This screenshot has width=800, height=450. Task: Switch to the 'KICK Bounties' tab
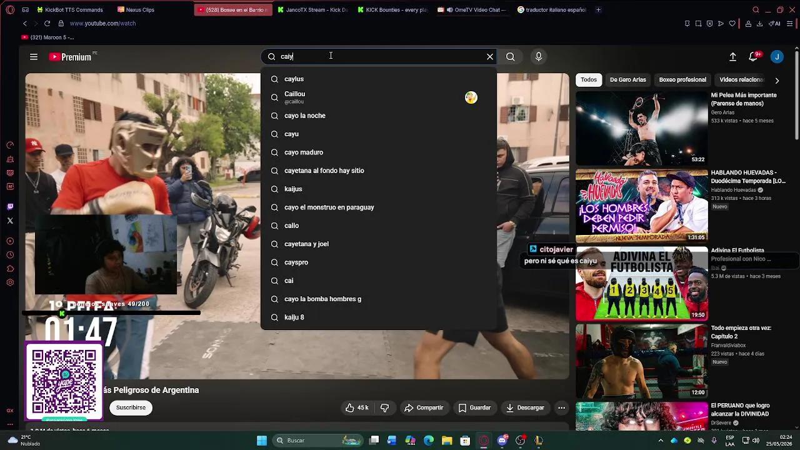392,10
